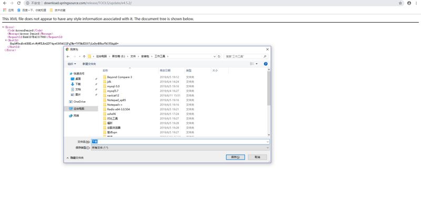This screenshot has height=219, width=421.
Task: Click the 保存(S) save button
Action: click(x=235, y=157)
